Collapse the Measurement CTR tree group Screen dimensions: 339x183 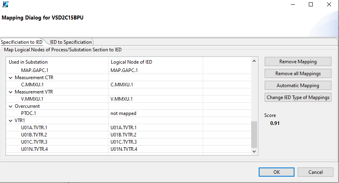pos(11,78)
